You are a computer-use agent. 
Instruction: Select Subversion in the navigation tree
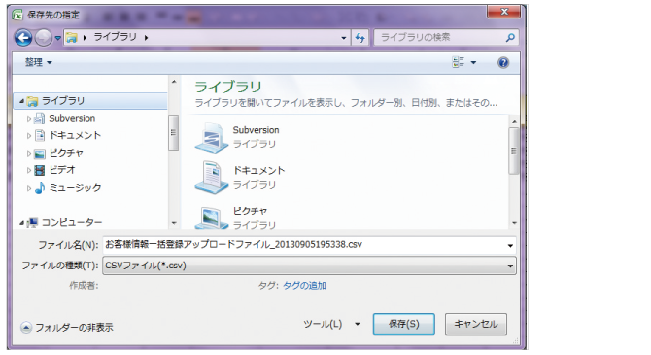click(72, 118)
